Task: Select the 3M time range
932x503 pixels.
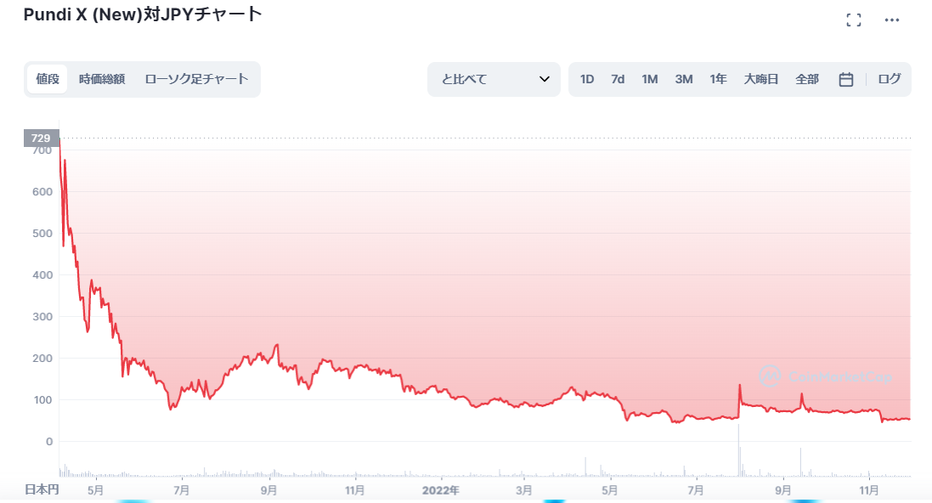Action: click(x=684, y=79)
